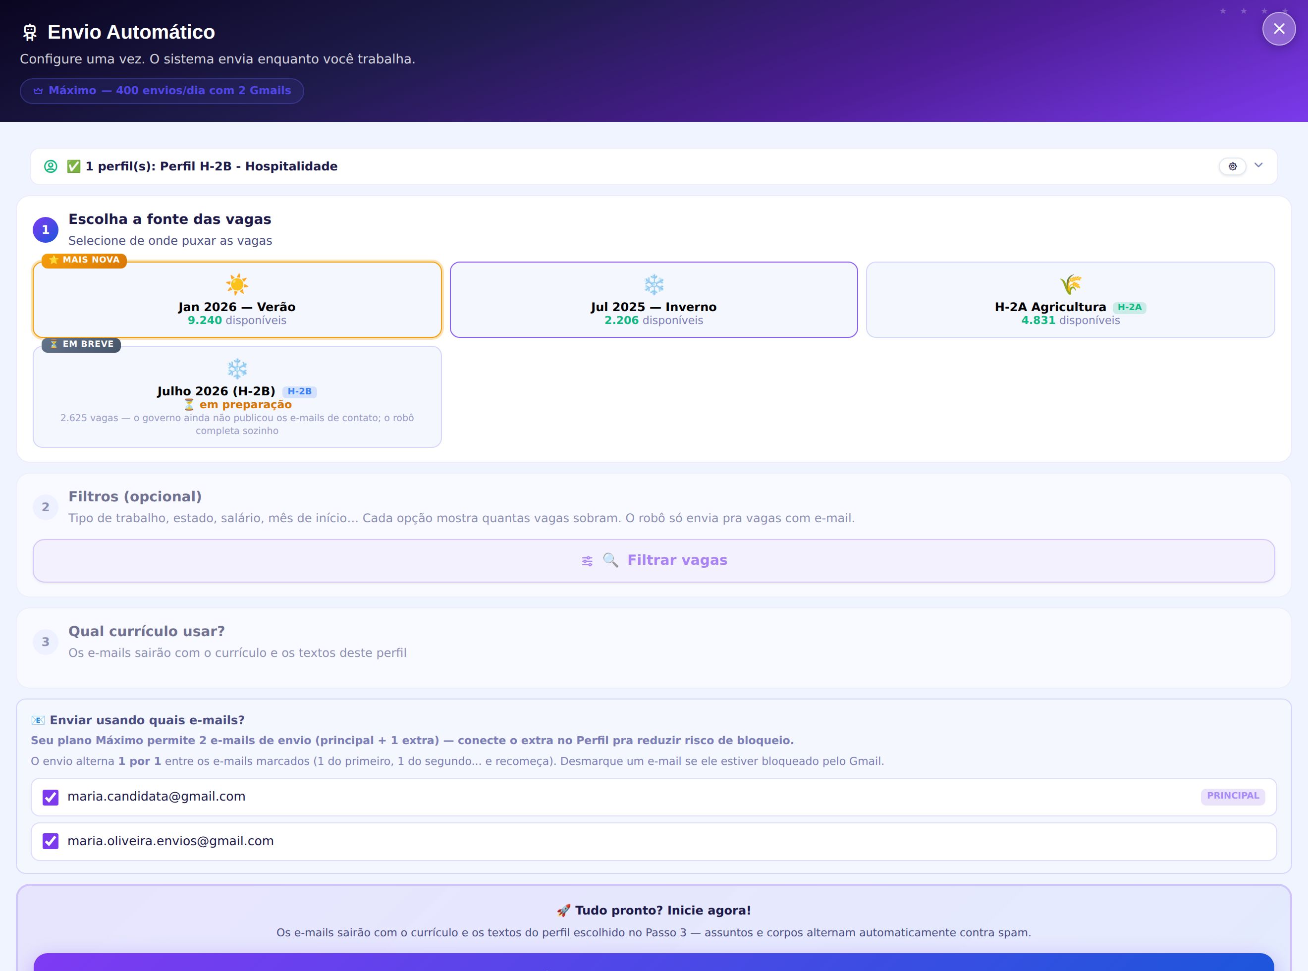
Task: Click the Qual currículo usar? heading
Action: click(146, 631)
